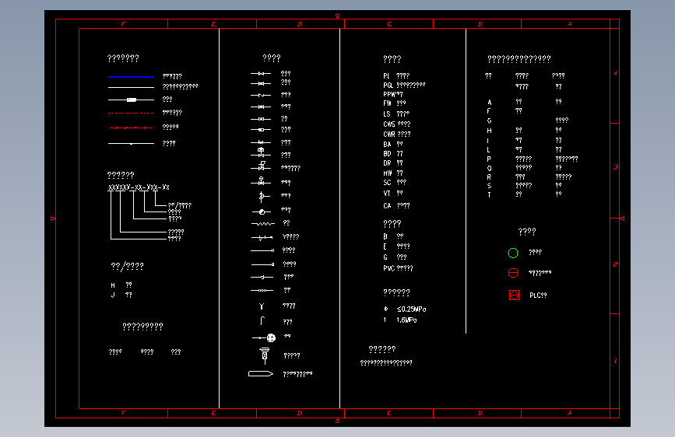Select the Y-shaped symbol
Image resolution: width=675 pixels, height=437 pixels.
click(262, 306)
